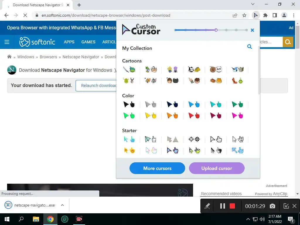Choose We Bare Bears cursor pack
The height and width of the screenshot is (225, 300).
pyautogui.click(x=216, y=69)
